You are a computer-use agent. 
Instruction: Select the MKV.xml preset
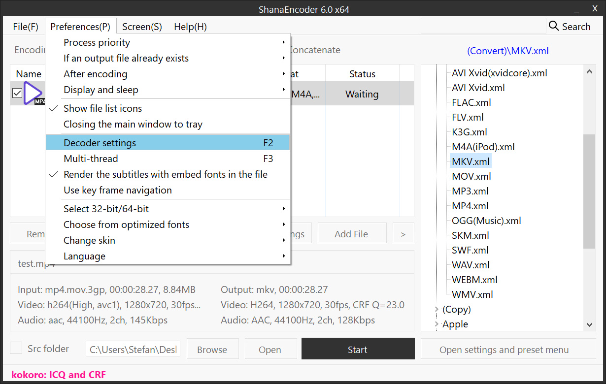[471, 161]
